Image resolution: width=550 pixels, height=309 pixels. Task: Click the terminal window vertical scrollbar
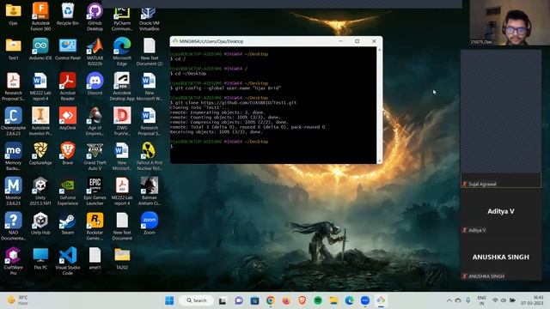click(379, 105)
